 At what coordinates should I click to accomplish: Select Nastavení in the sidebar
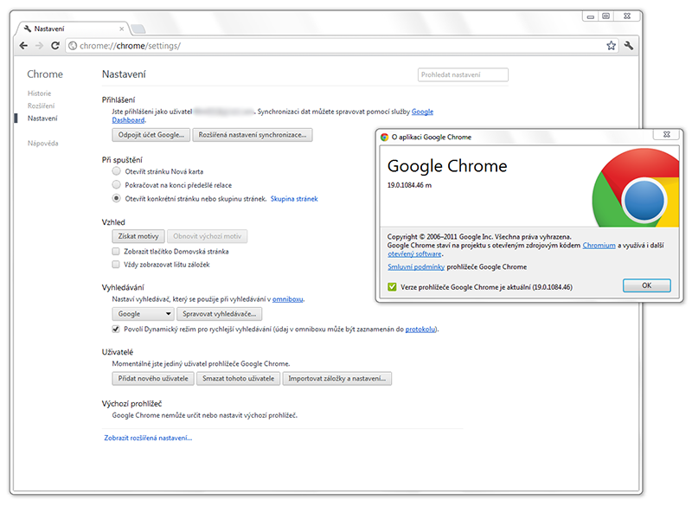(x=42, y=118)
